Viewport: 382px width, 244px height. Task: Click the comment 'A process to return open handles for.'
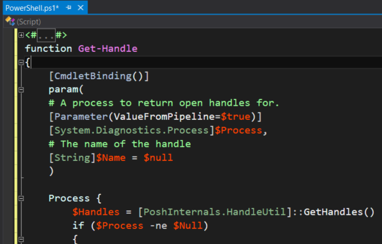coord(164,103)
